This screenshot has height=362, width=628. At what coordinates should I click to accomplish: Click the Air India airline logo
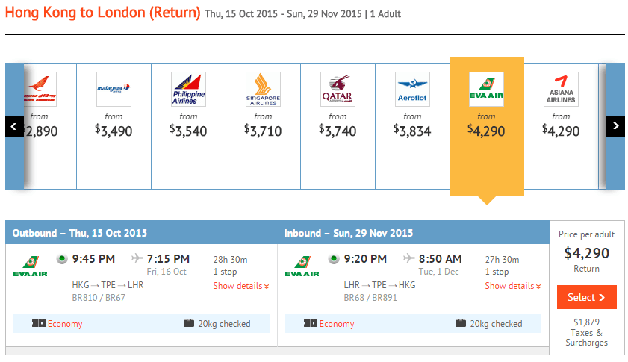point(40,90)
